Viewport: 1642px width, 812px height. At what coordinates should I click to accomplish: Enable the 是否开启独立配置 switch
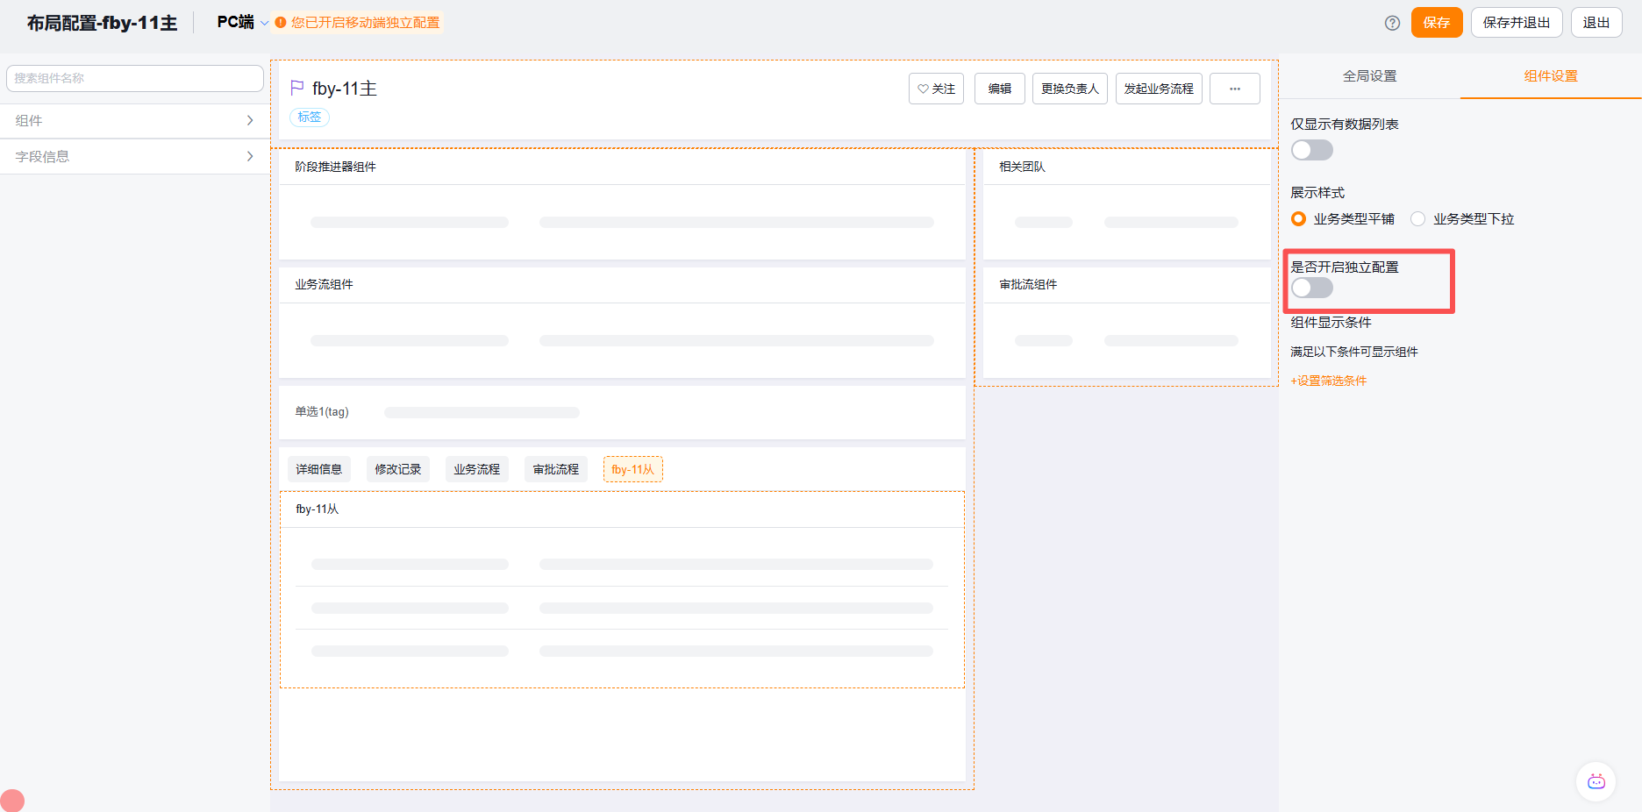coord(1311,288)
